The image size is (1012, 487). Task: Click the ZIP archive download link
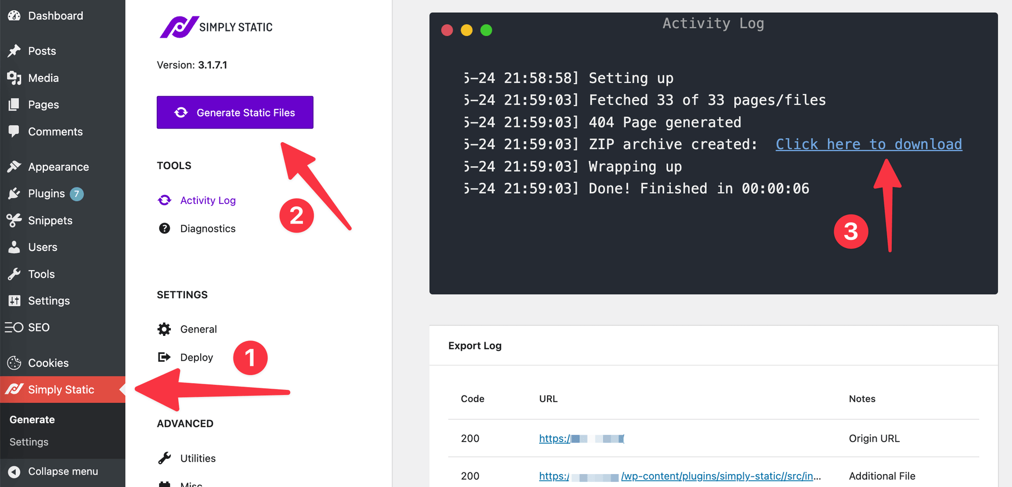(869, 144)
